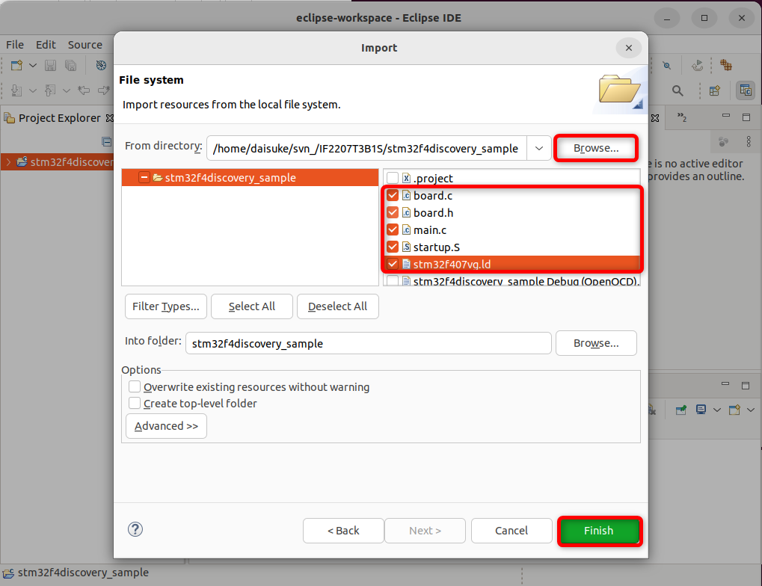
Task: Open the Import dialog help question mark
Action: pyautogui.click(x=135, y=529)
